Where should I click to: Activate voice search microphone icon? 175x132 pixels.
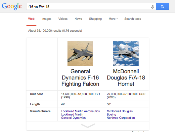[153, 7]
